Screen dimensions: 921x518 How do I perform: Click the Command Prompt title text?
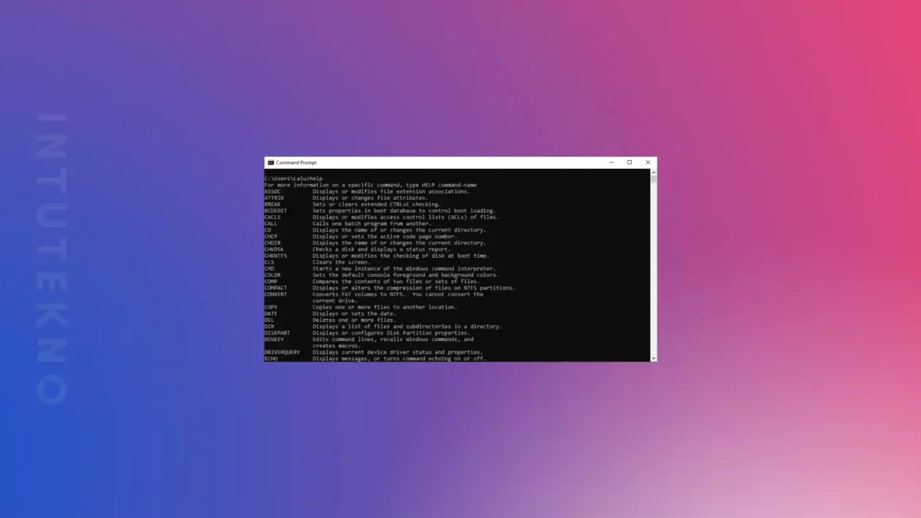(x=296, y=163)
